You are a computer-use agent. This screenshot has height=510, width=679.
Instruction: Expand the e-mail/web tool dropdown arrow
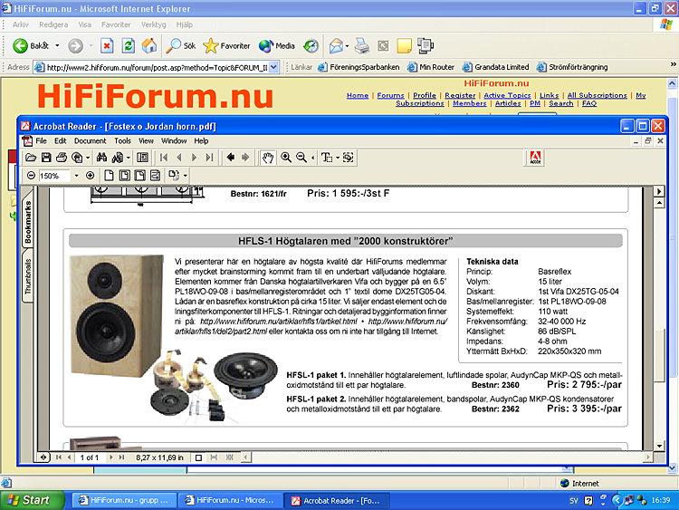pos(88,158)
